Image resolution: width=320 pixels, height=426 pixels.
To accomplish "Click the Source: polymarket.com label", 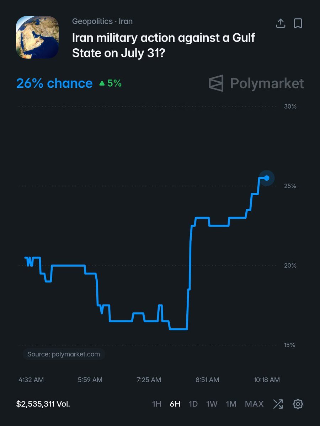I will 64,354.
